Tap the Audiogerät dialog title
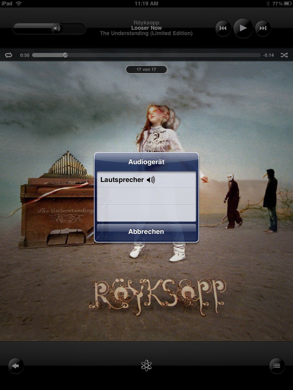 point(146,162)
